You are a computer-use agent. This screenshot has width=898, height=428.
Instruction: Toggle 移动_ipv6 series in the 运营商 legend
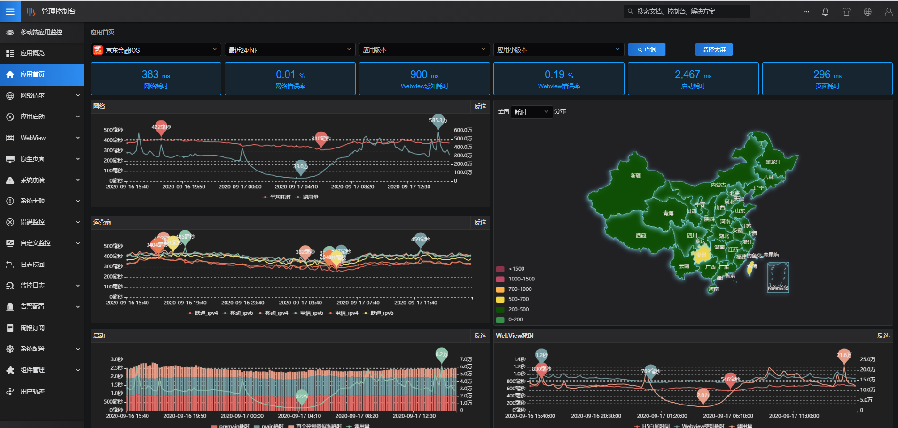tap(238, 313)
